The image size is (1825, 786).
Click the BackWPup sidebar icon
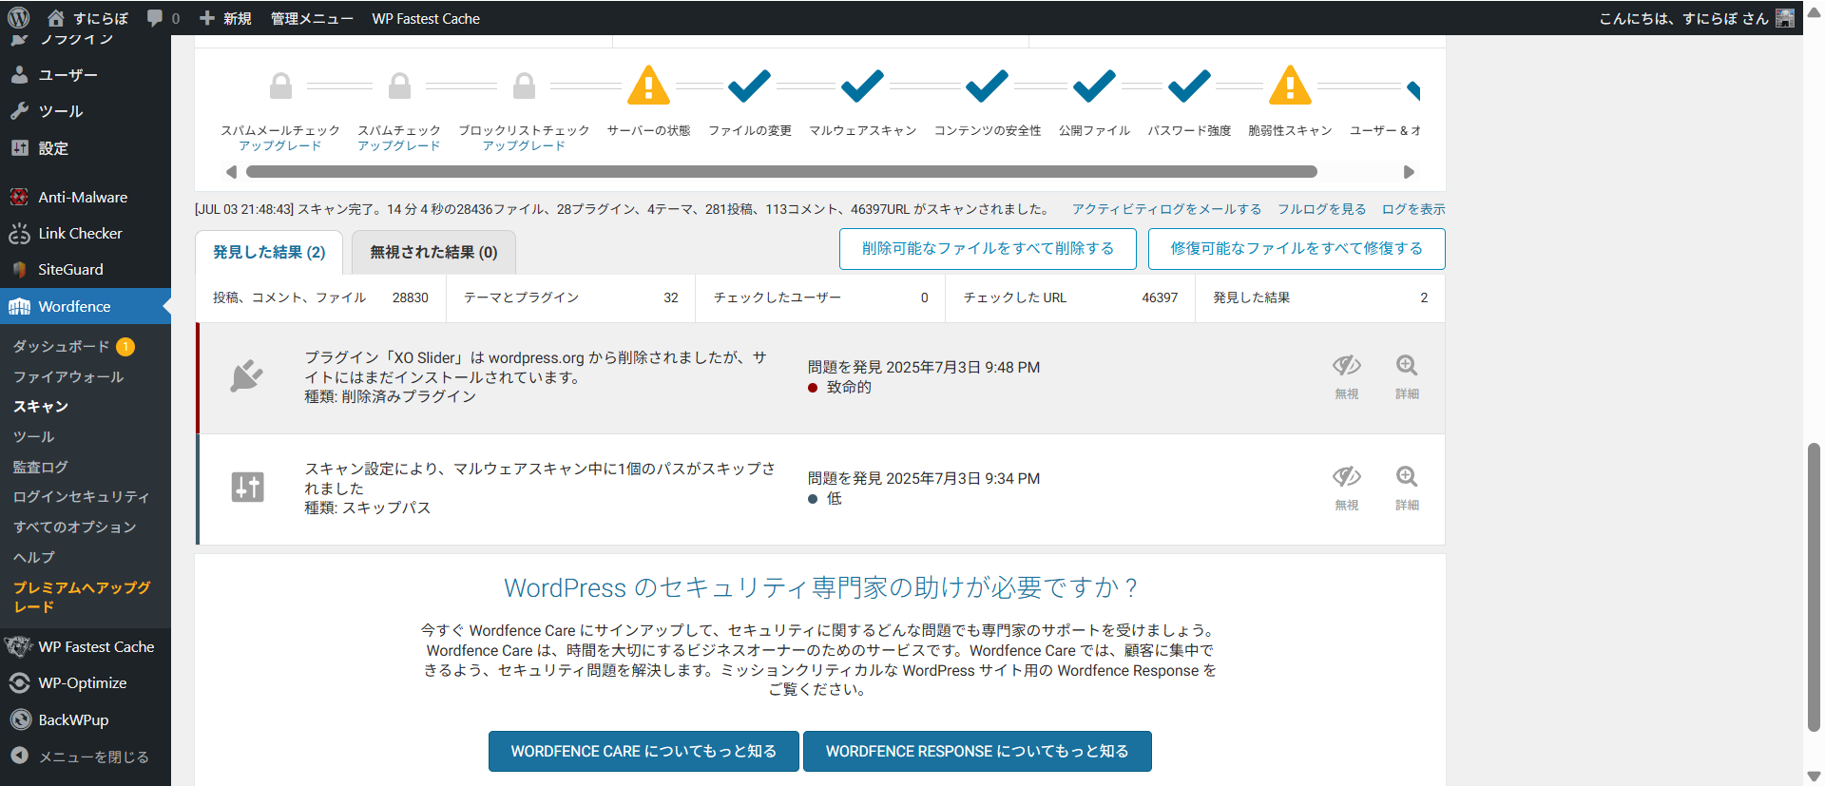(20, 719)
